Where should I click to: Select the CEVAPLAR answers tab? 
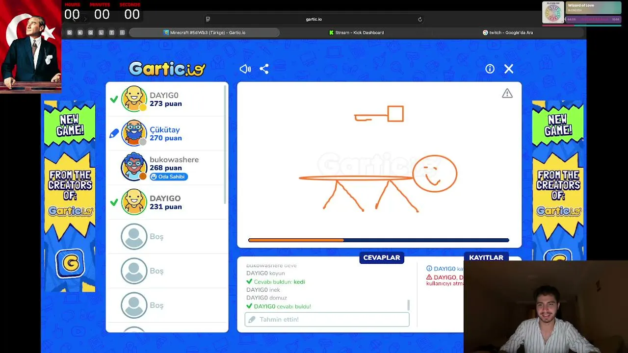pyautogui.click(x=382, y=257)
